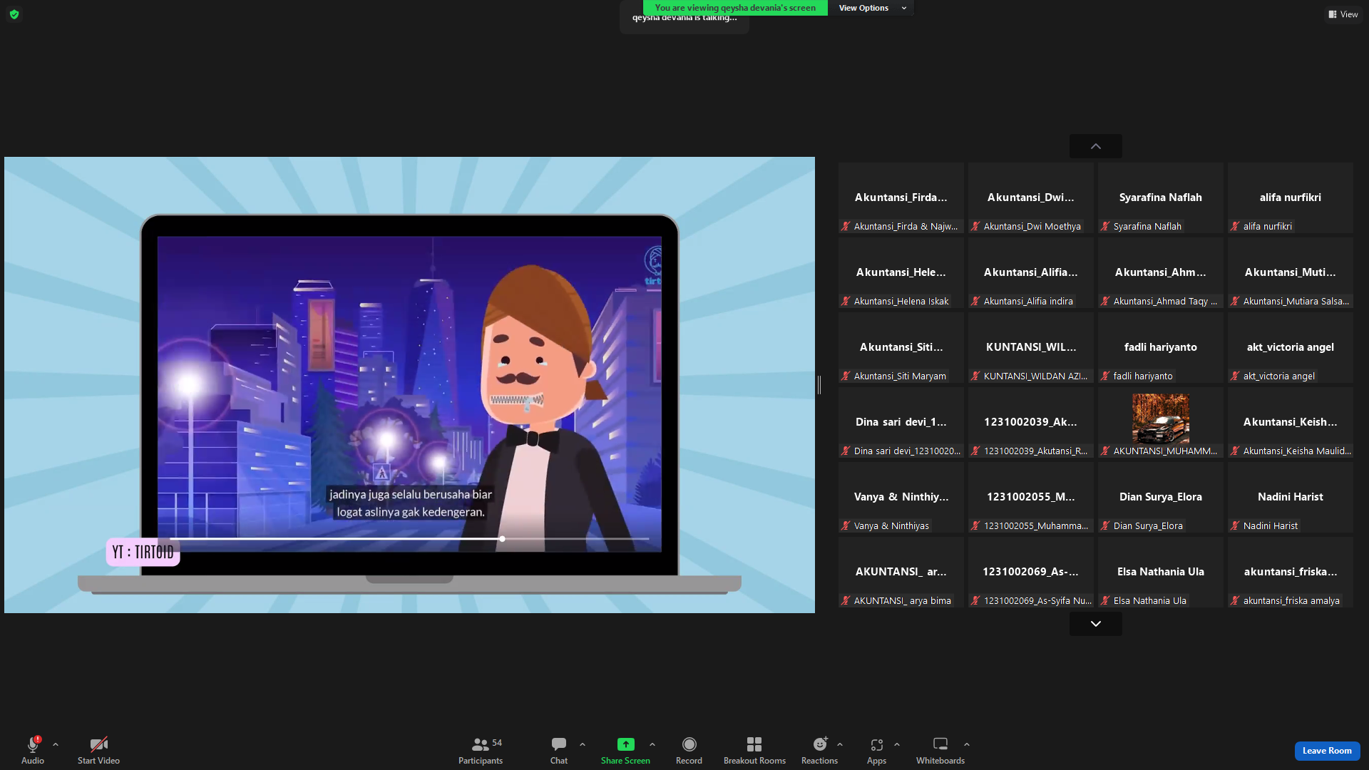Image resolution: width=1369 pixels, height=770 pixels.
Task: Turn on camera with Start Video
Action: click(98, 750)
